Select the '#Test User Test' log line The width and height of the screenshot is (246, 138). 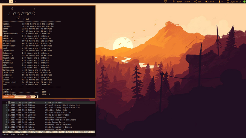point(54,103)
